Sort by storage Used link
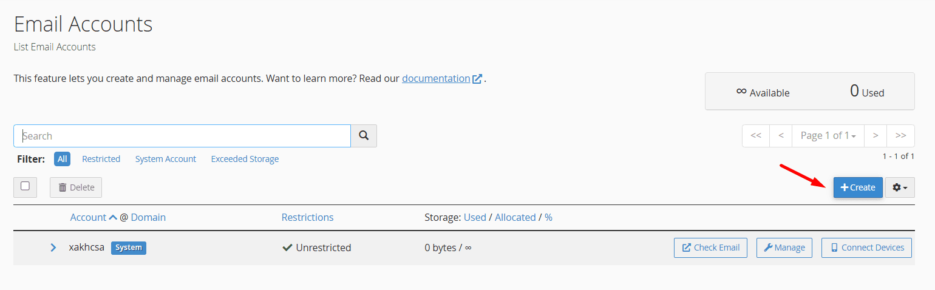 coord(475,217)
